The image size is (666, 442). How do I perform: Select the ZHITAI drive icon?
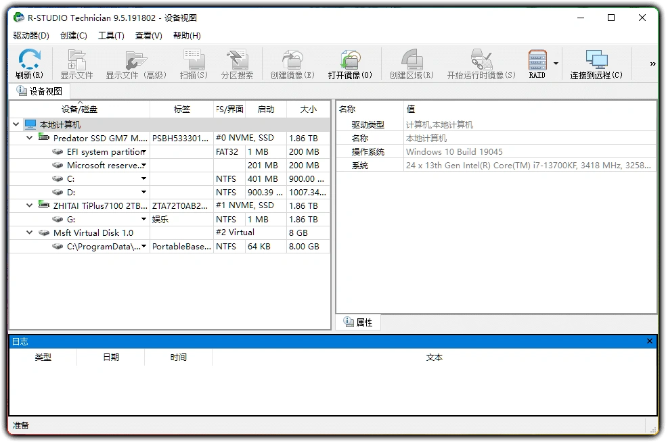[x=44, y=205]
